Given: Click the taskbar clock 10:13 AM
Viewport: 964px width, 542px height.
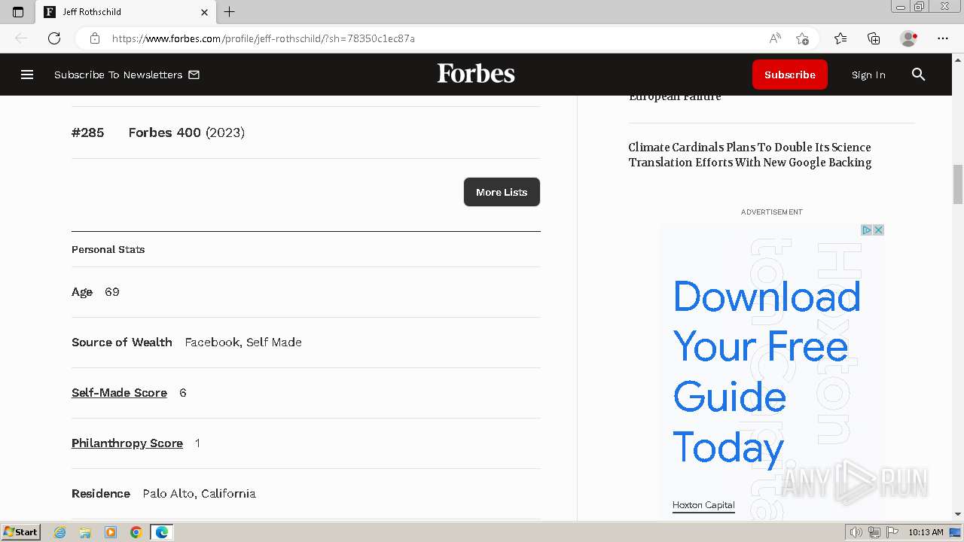Looking at the screenshot, I should point(926,532).
